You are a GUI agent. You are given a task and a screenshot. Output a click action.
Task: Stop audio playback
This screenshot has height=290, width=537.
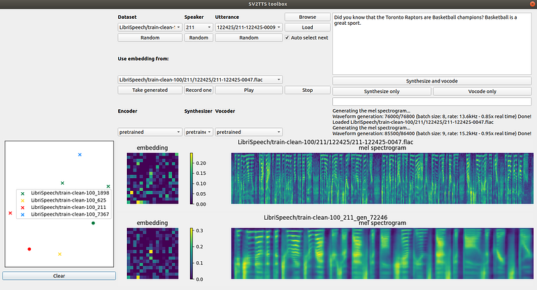(307, 90)
